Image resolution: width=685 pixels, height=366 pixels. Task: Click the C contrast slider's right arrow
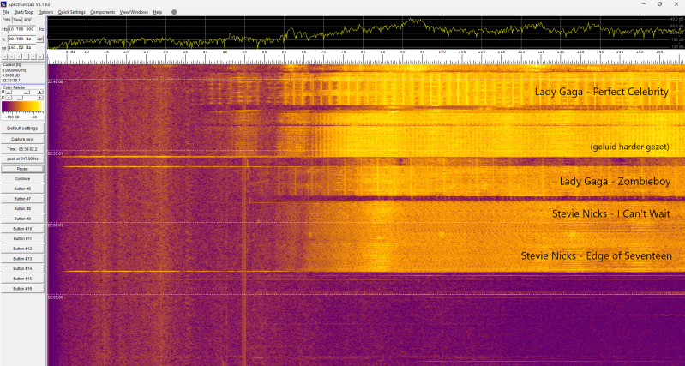[39, 98]
